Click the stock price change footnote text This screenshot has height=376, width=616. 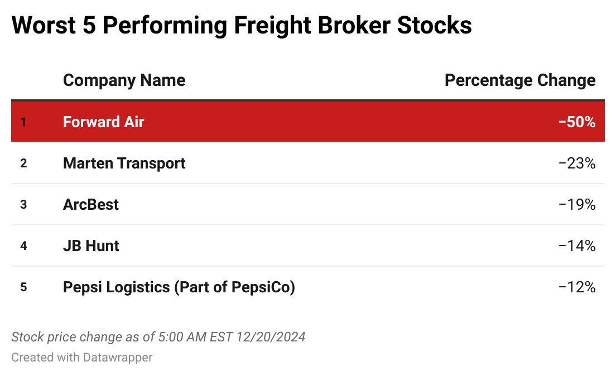click(158, 337)
